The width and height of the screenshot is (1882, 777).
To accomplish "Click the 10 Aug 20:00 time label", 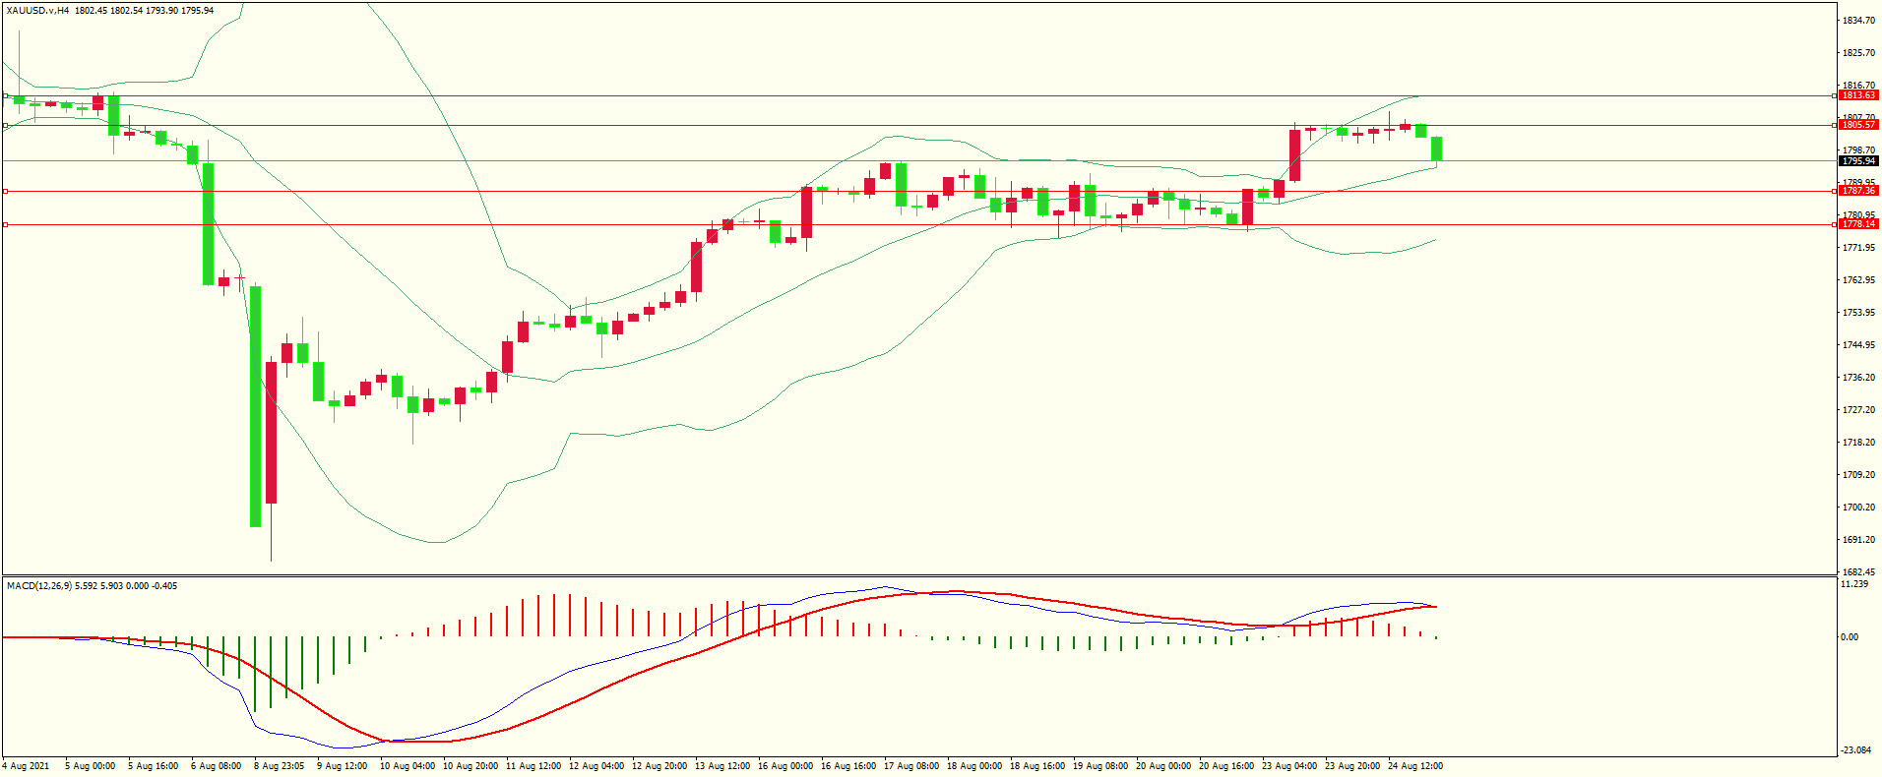I will (x=470, y=766).
